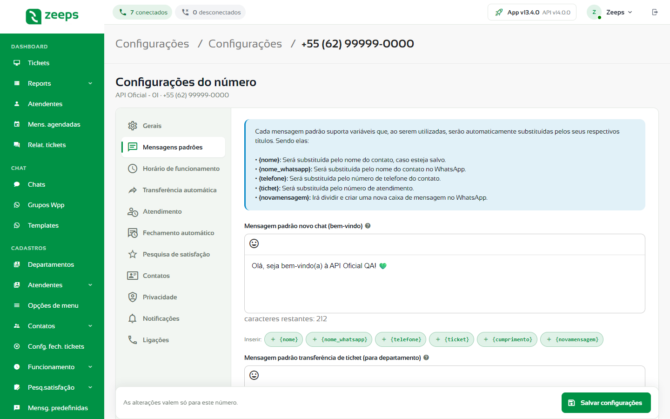Insert the {cumprimento} variable
The height and width of the screenshot is (419, 670).
(507, 339)
